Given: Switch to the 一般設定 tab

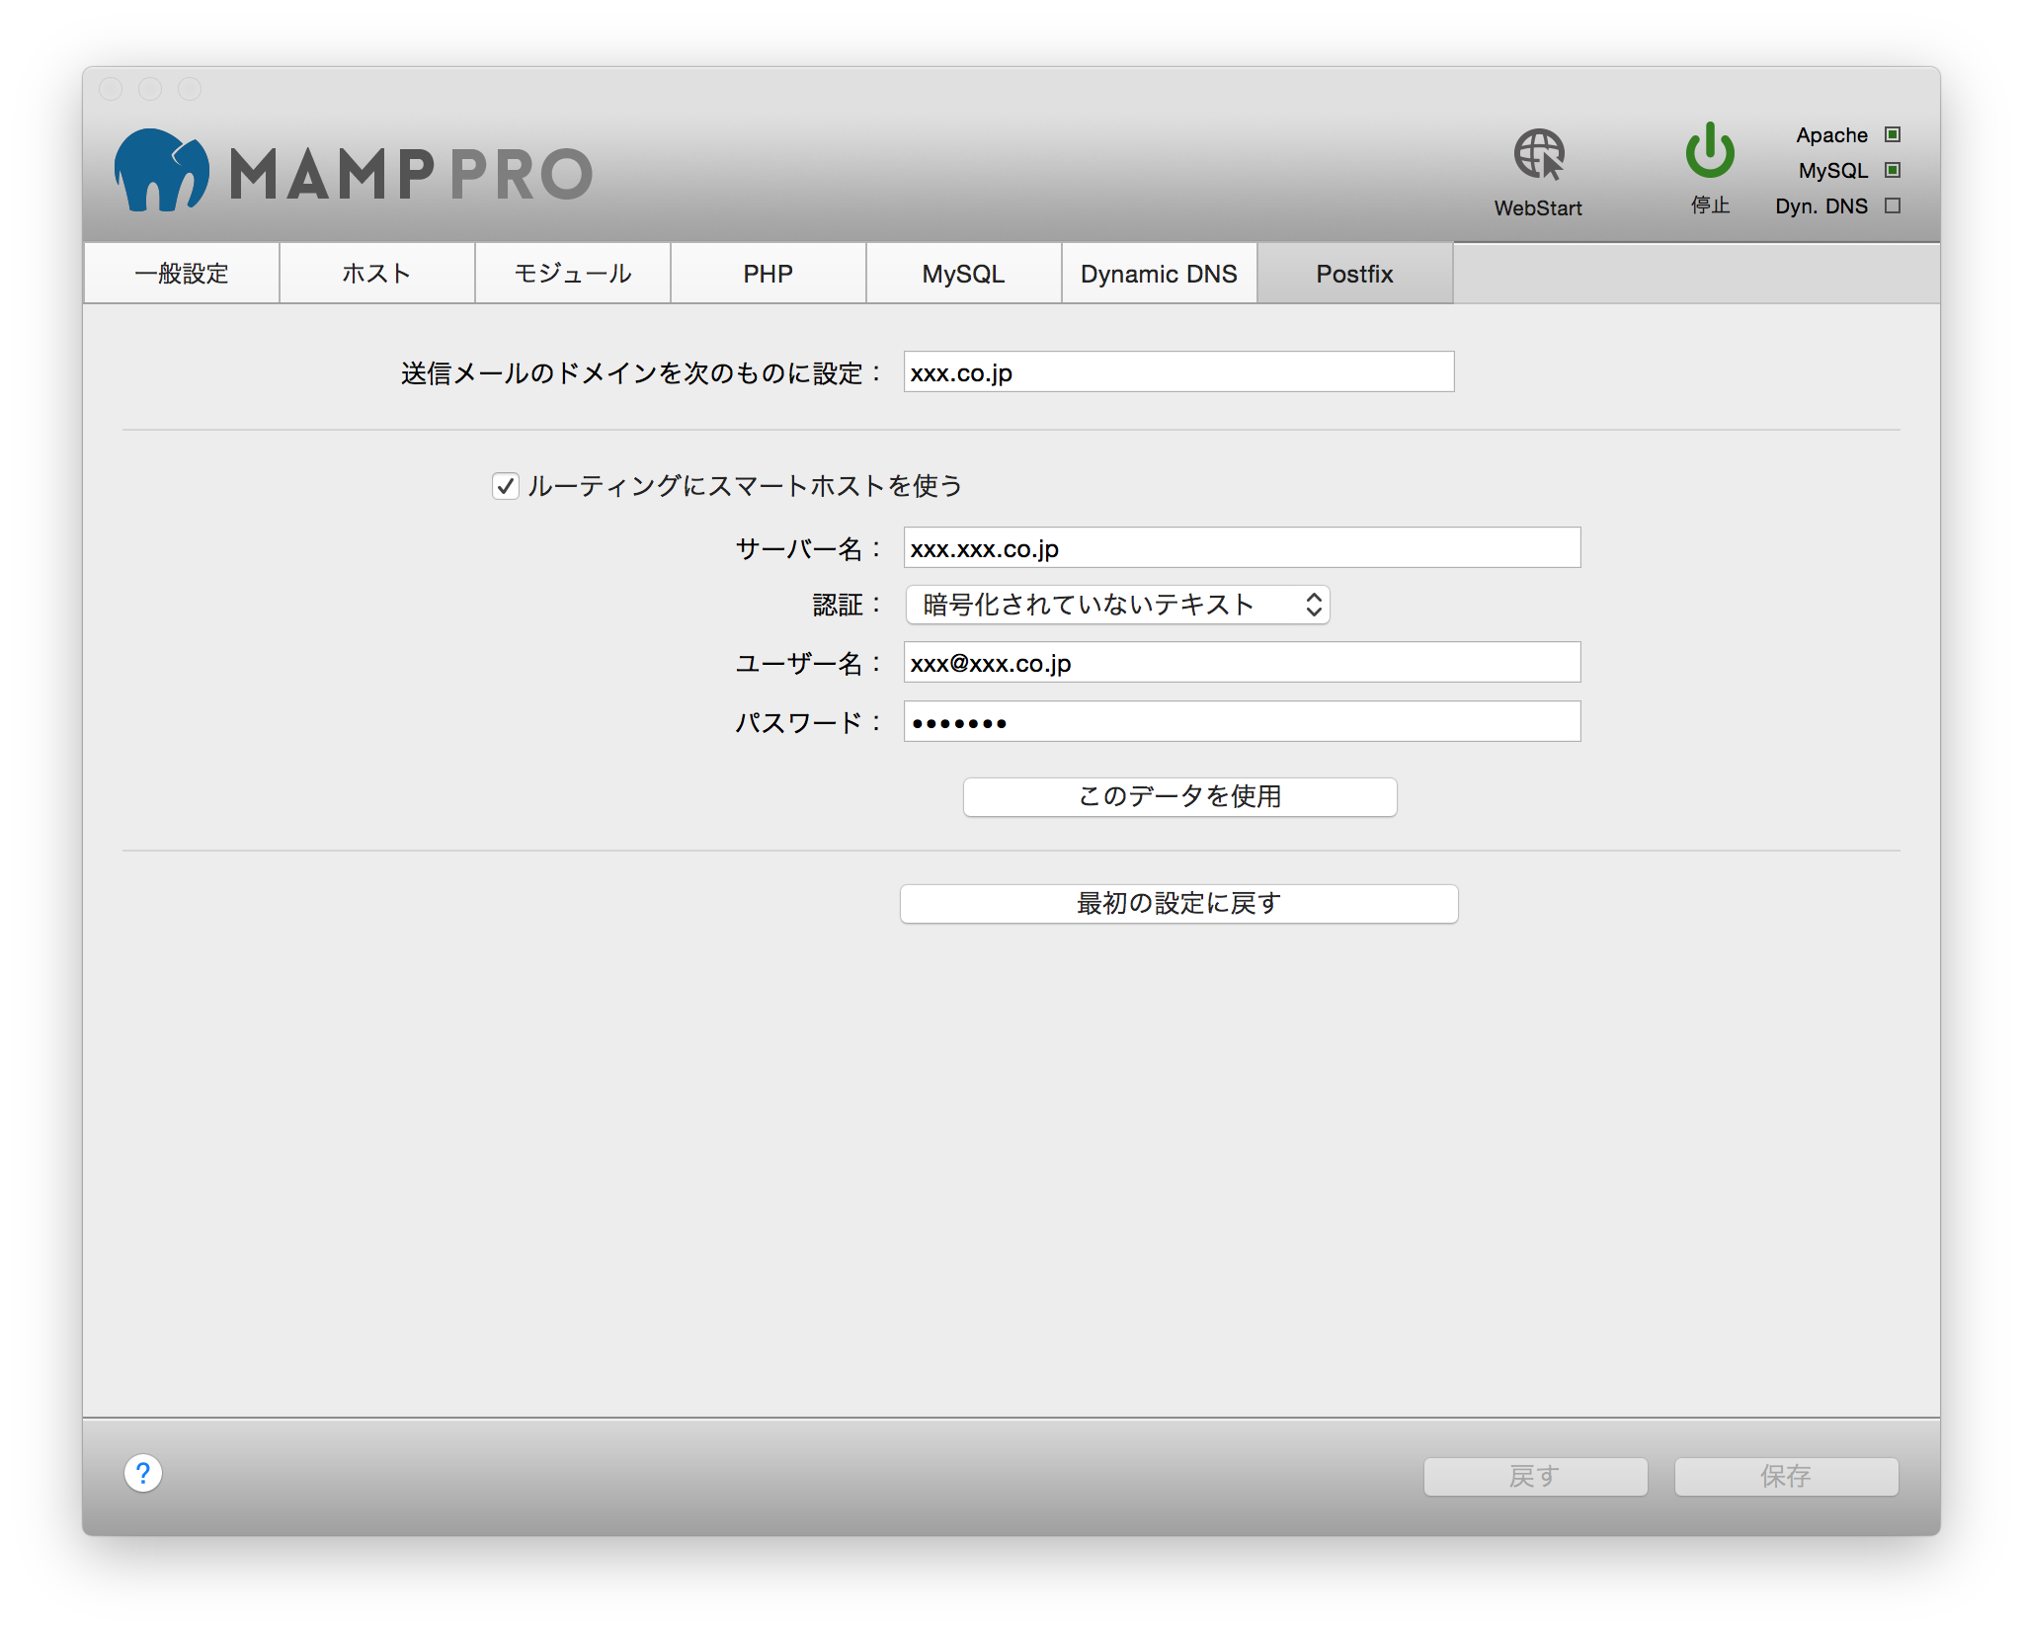Looking at the screenshot, I should click(x=182, y=273).
